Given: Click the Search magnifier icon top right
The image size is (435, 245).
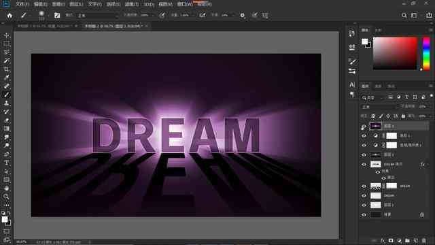Looking at the screenshot, I should pyautogui.click(x=404, y=16).
